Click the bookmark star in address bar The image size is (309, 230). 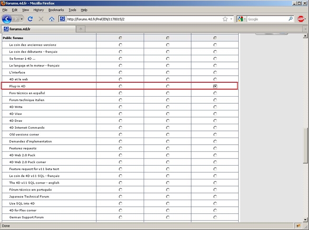[x=225, y=19]
